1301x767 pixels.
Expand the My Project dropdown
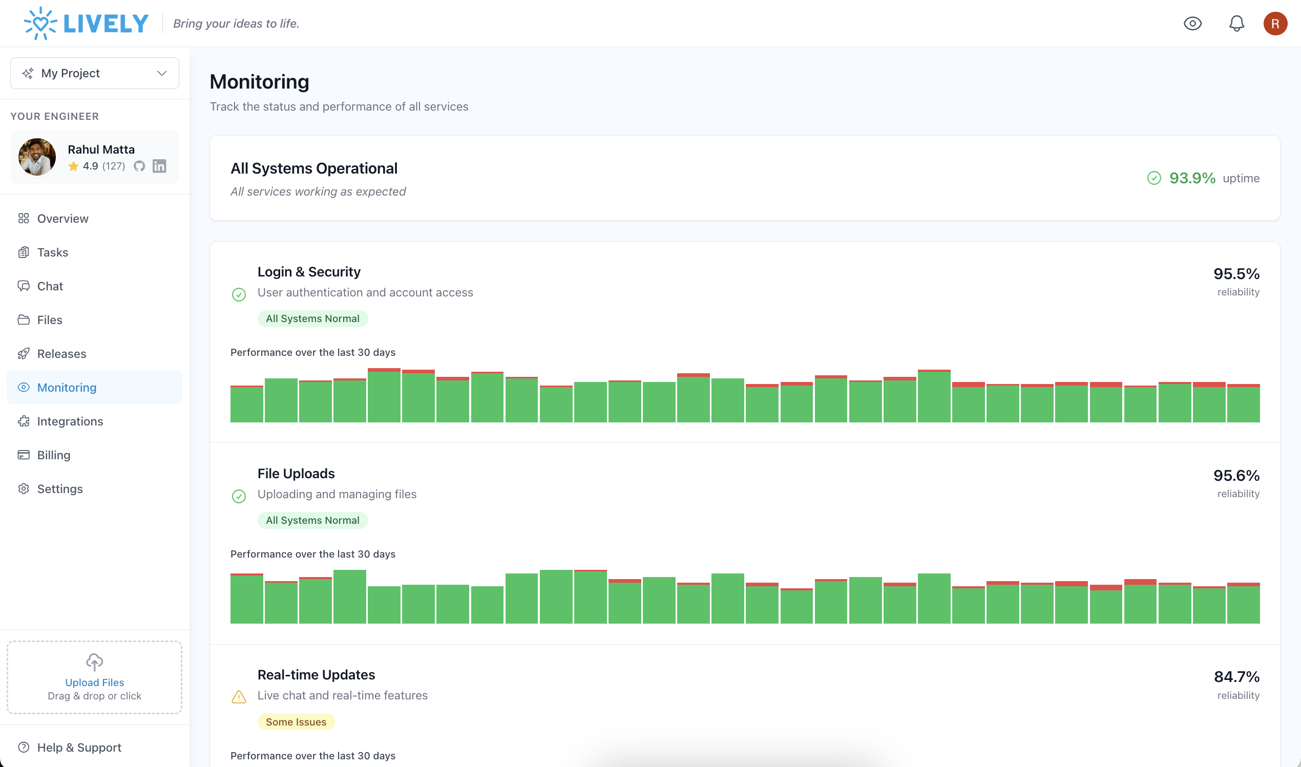95,73
